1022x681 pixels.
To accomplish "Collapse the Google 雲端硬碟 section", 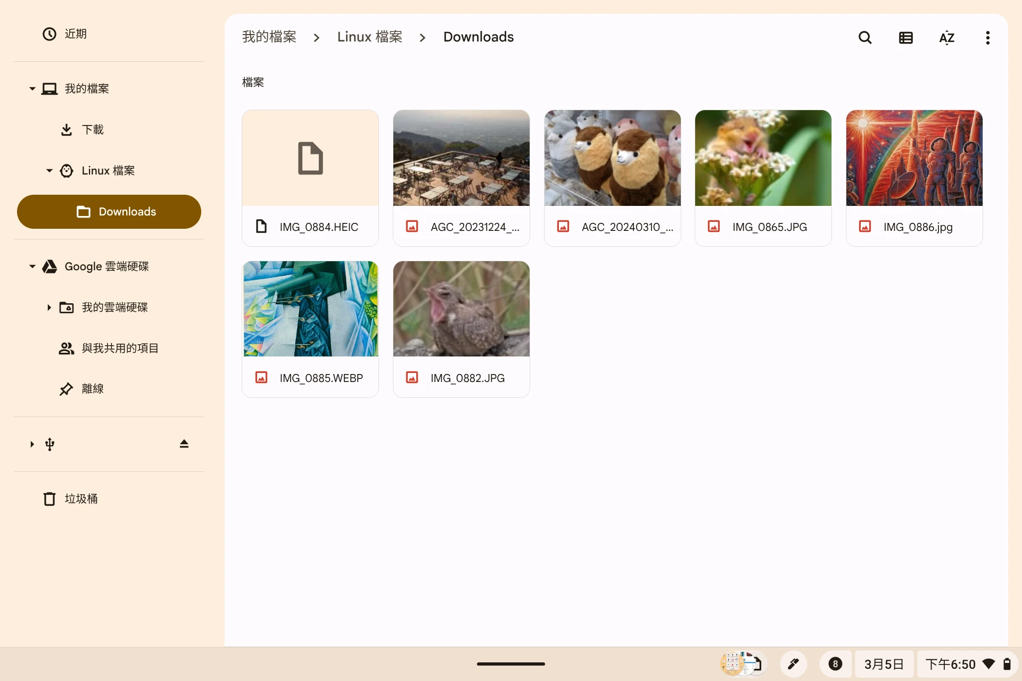I will click(32, 267).
